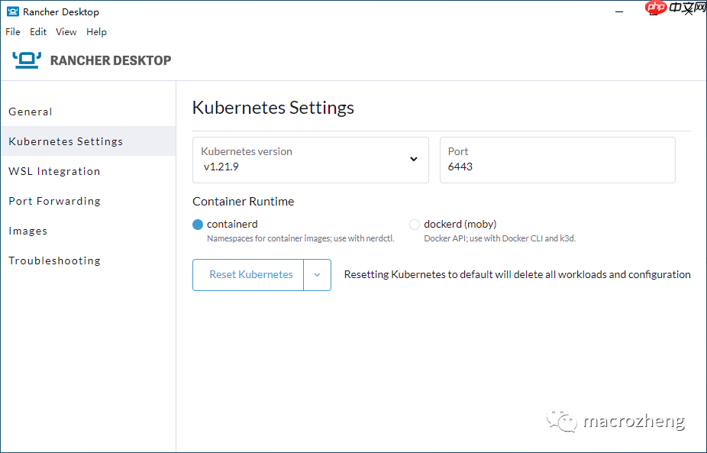707x453 pixels.
Task: Click the v1.21.9 version value
Action: (221, 167)
